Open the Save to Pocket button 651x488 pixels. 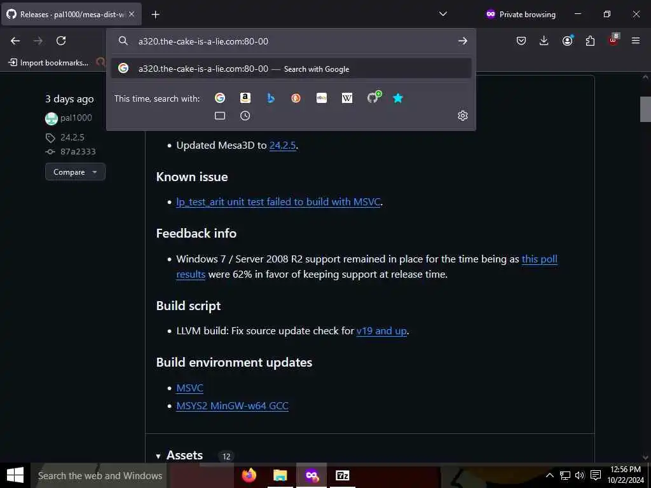(521, 41)
